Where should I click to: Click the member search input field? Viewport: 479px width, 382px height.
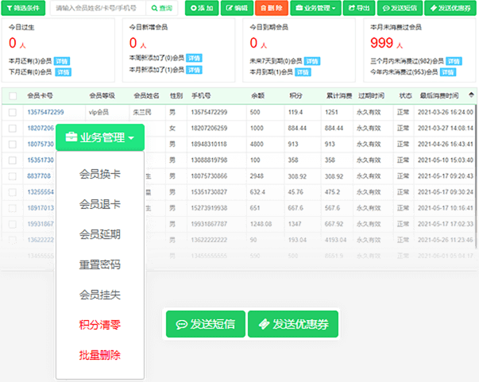point(99,8)
